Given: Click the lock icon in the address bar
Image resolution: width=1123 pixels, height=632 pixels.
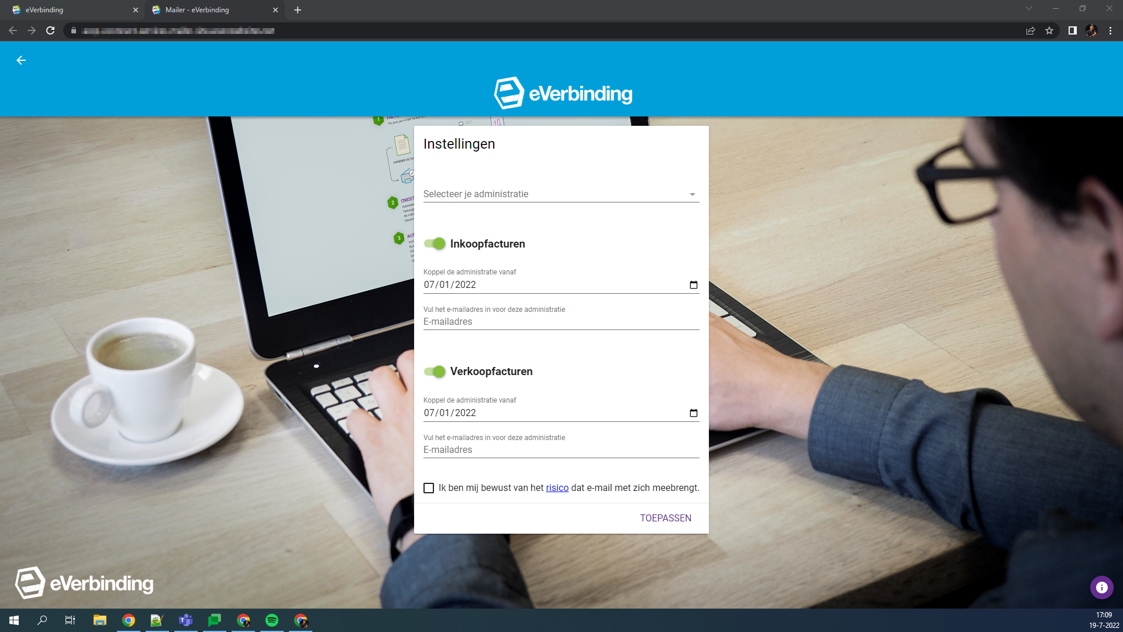Looking at the screenshot, I should [x=73, y=30].
